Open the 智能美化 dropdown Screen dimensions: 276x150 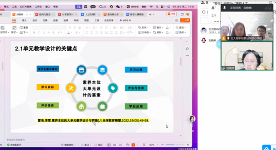(68, 145)
